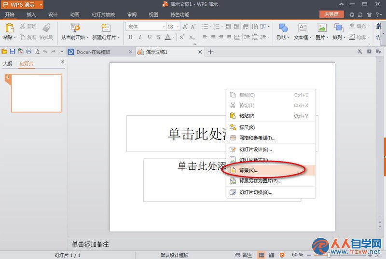
Task: Choose 背景另存为图片(P) menu entry
Action: coord(271,181)
